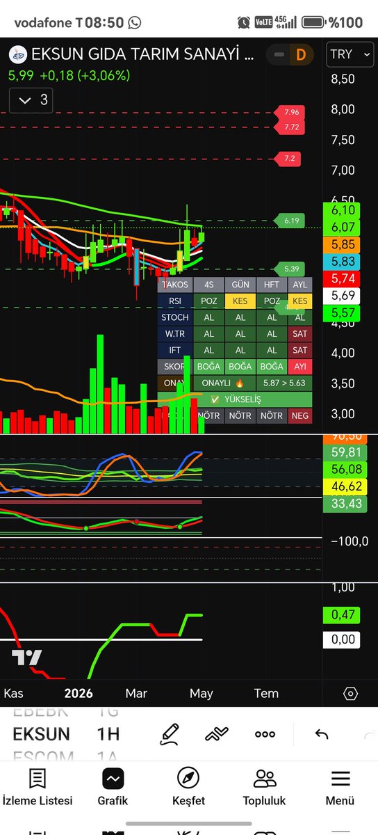The image size is (378, 835).
Task: Select the EKSUN symbol in watchlist row
Action: pos(41,734)
